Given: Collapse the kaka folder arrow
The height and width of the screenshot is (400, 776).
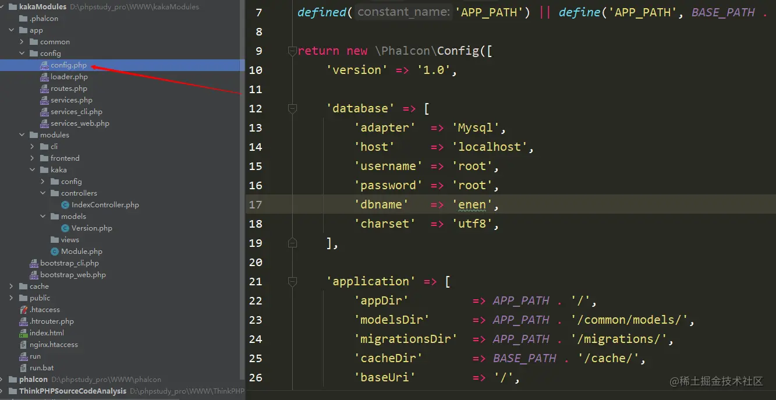Looking at the screenshot, I should coord(32,170).
